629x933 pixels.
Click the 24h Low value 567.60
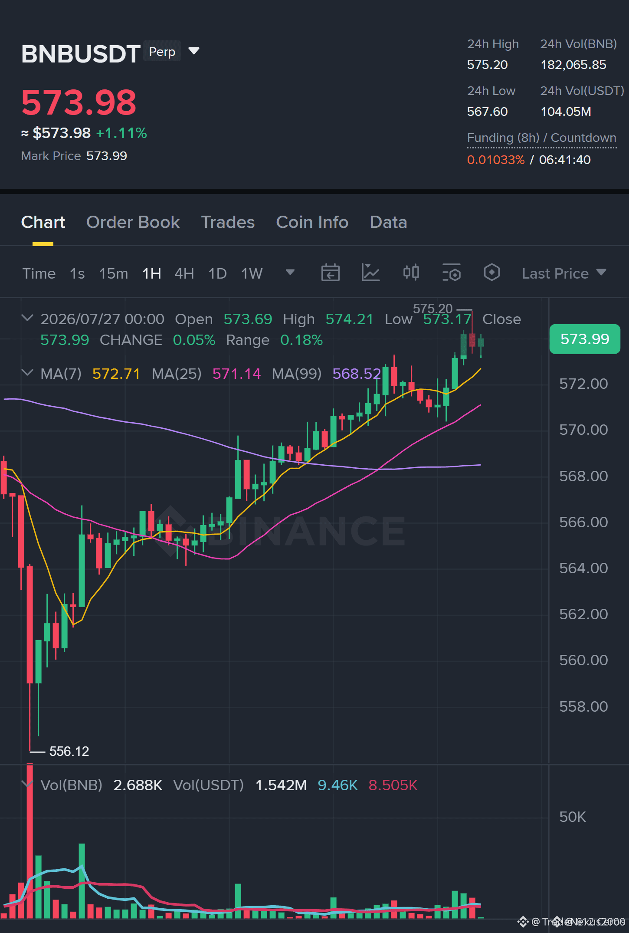coord(487,112)
